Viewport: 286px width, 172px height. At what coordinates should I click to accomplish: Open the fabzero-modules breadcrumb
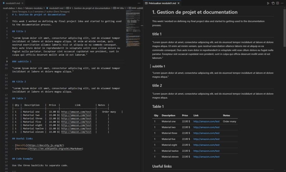pos(34,8)
